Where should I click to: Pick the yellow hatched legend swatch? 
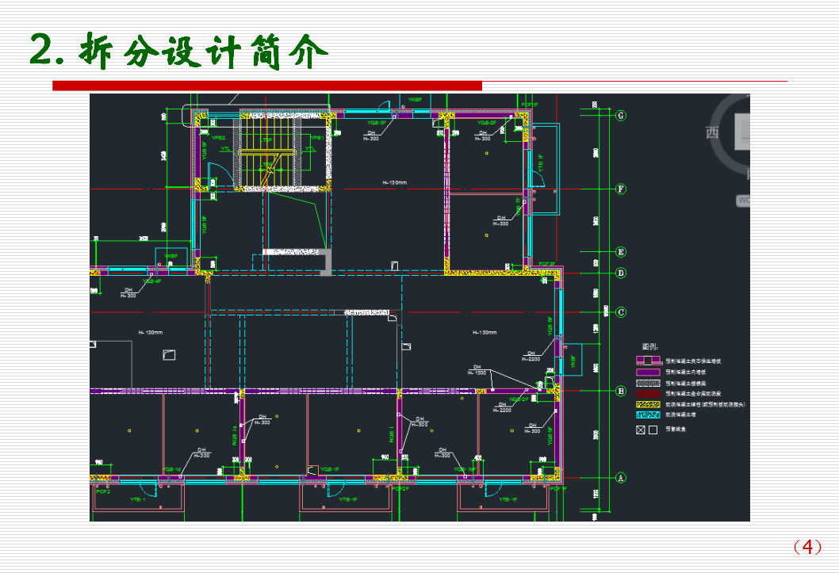point(649,404)
